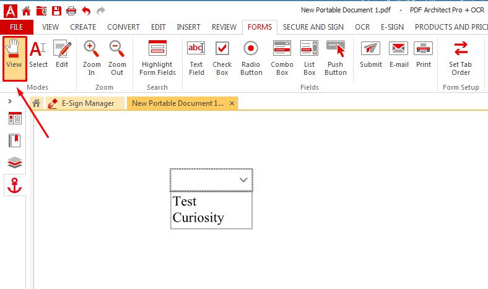Image resolution: width=488 pixels, height=289 pixels.
Task: Toggle Highlight Form Fields
Action: 157,58
